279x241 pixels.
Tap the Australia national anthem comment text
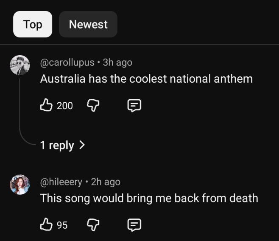click(146, 78)
